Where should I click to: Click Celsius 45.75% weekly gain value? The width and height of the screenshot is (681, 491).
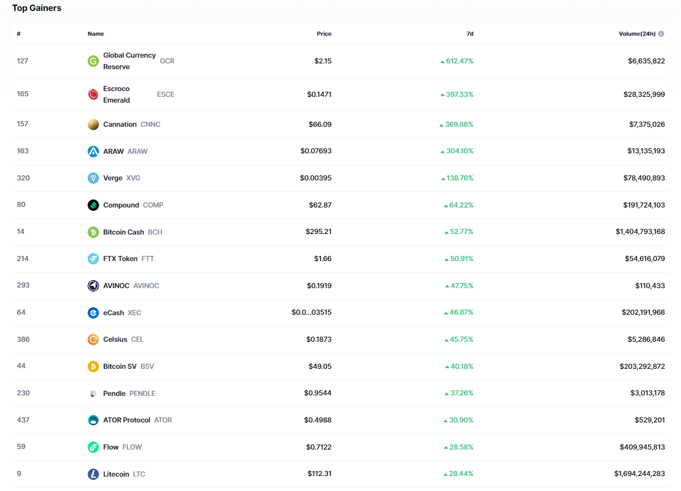coord(461,339)
